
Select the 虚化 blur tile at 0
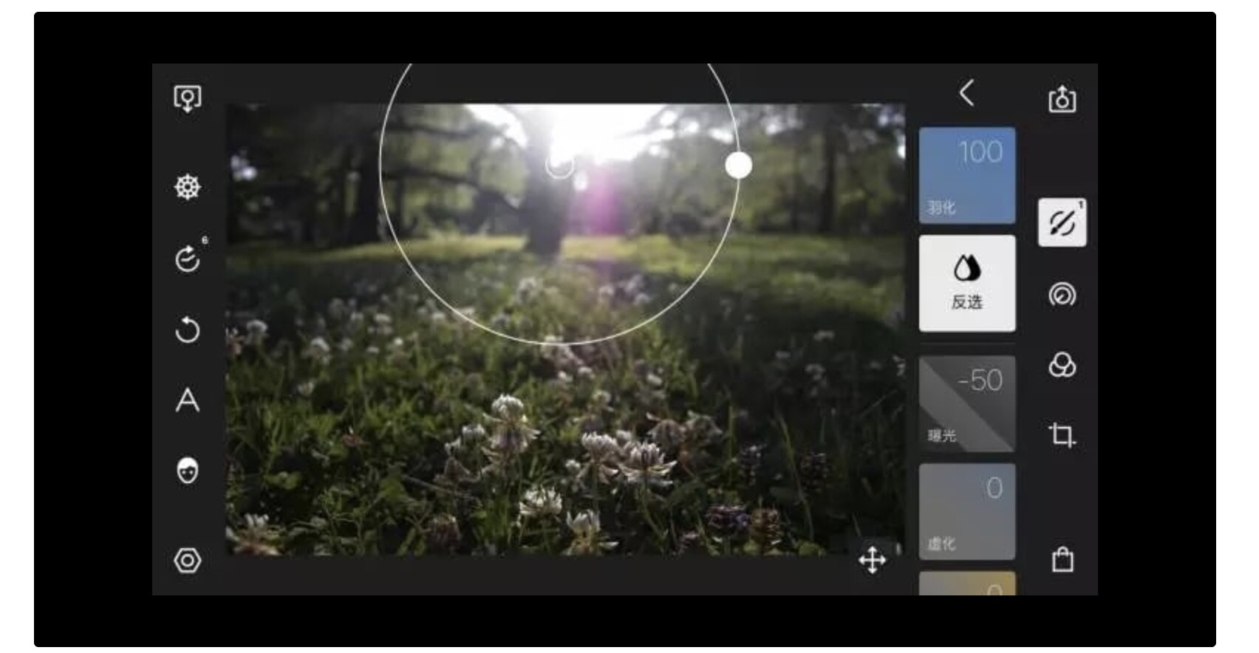967,512
